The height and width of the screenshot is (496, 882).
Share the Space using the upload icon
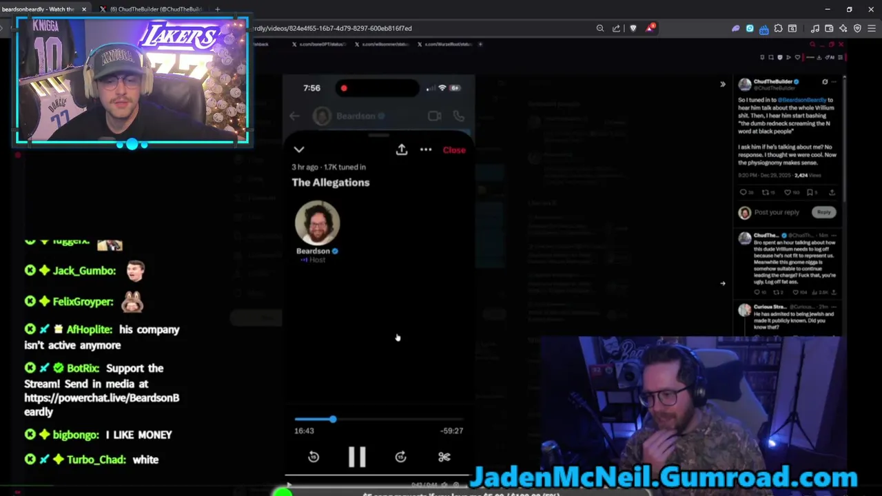click(402, 149)
